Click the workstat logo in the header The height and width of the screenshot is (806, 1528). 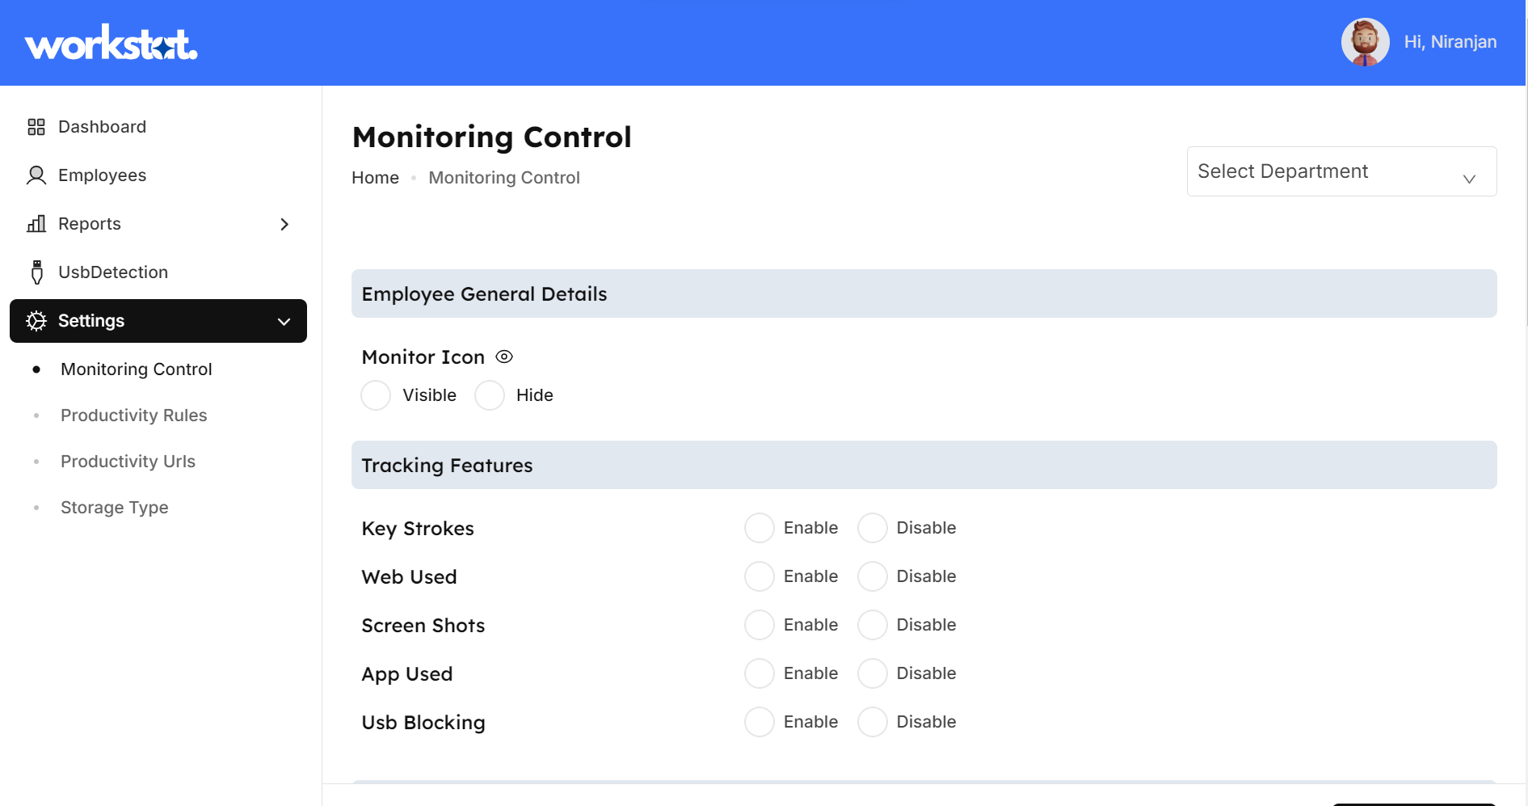tap(111, 42)
